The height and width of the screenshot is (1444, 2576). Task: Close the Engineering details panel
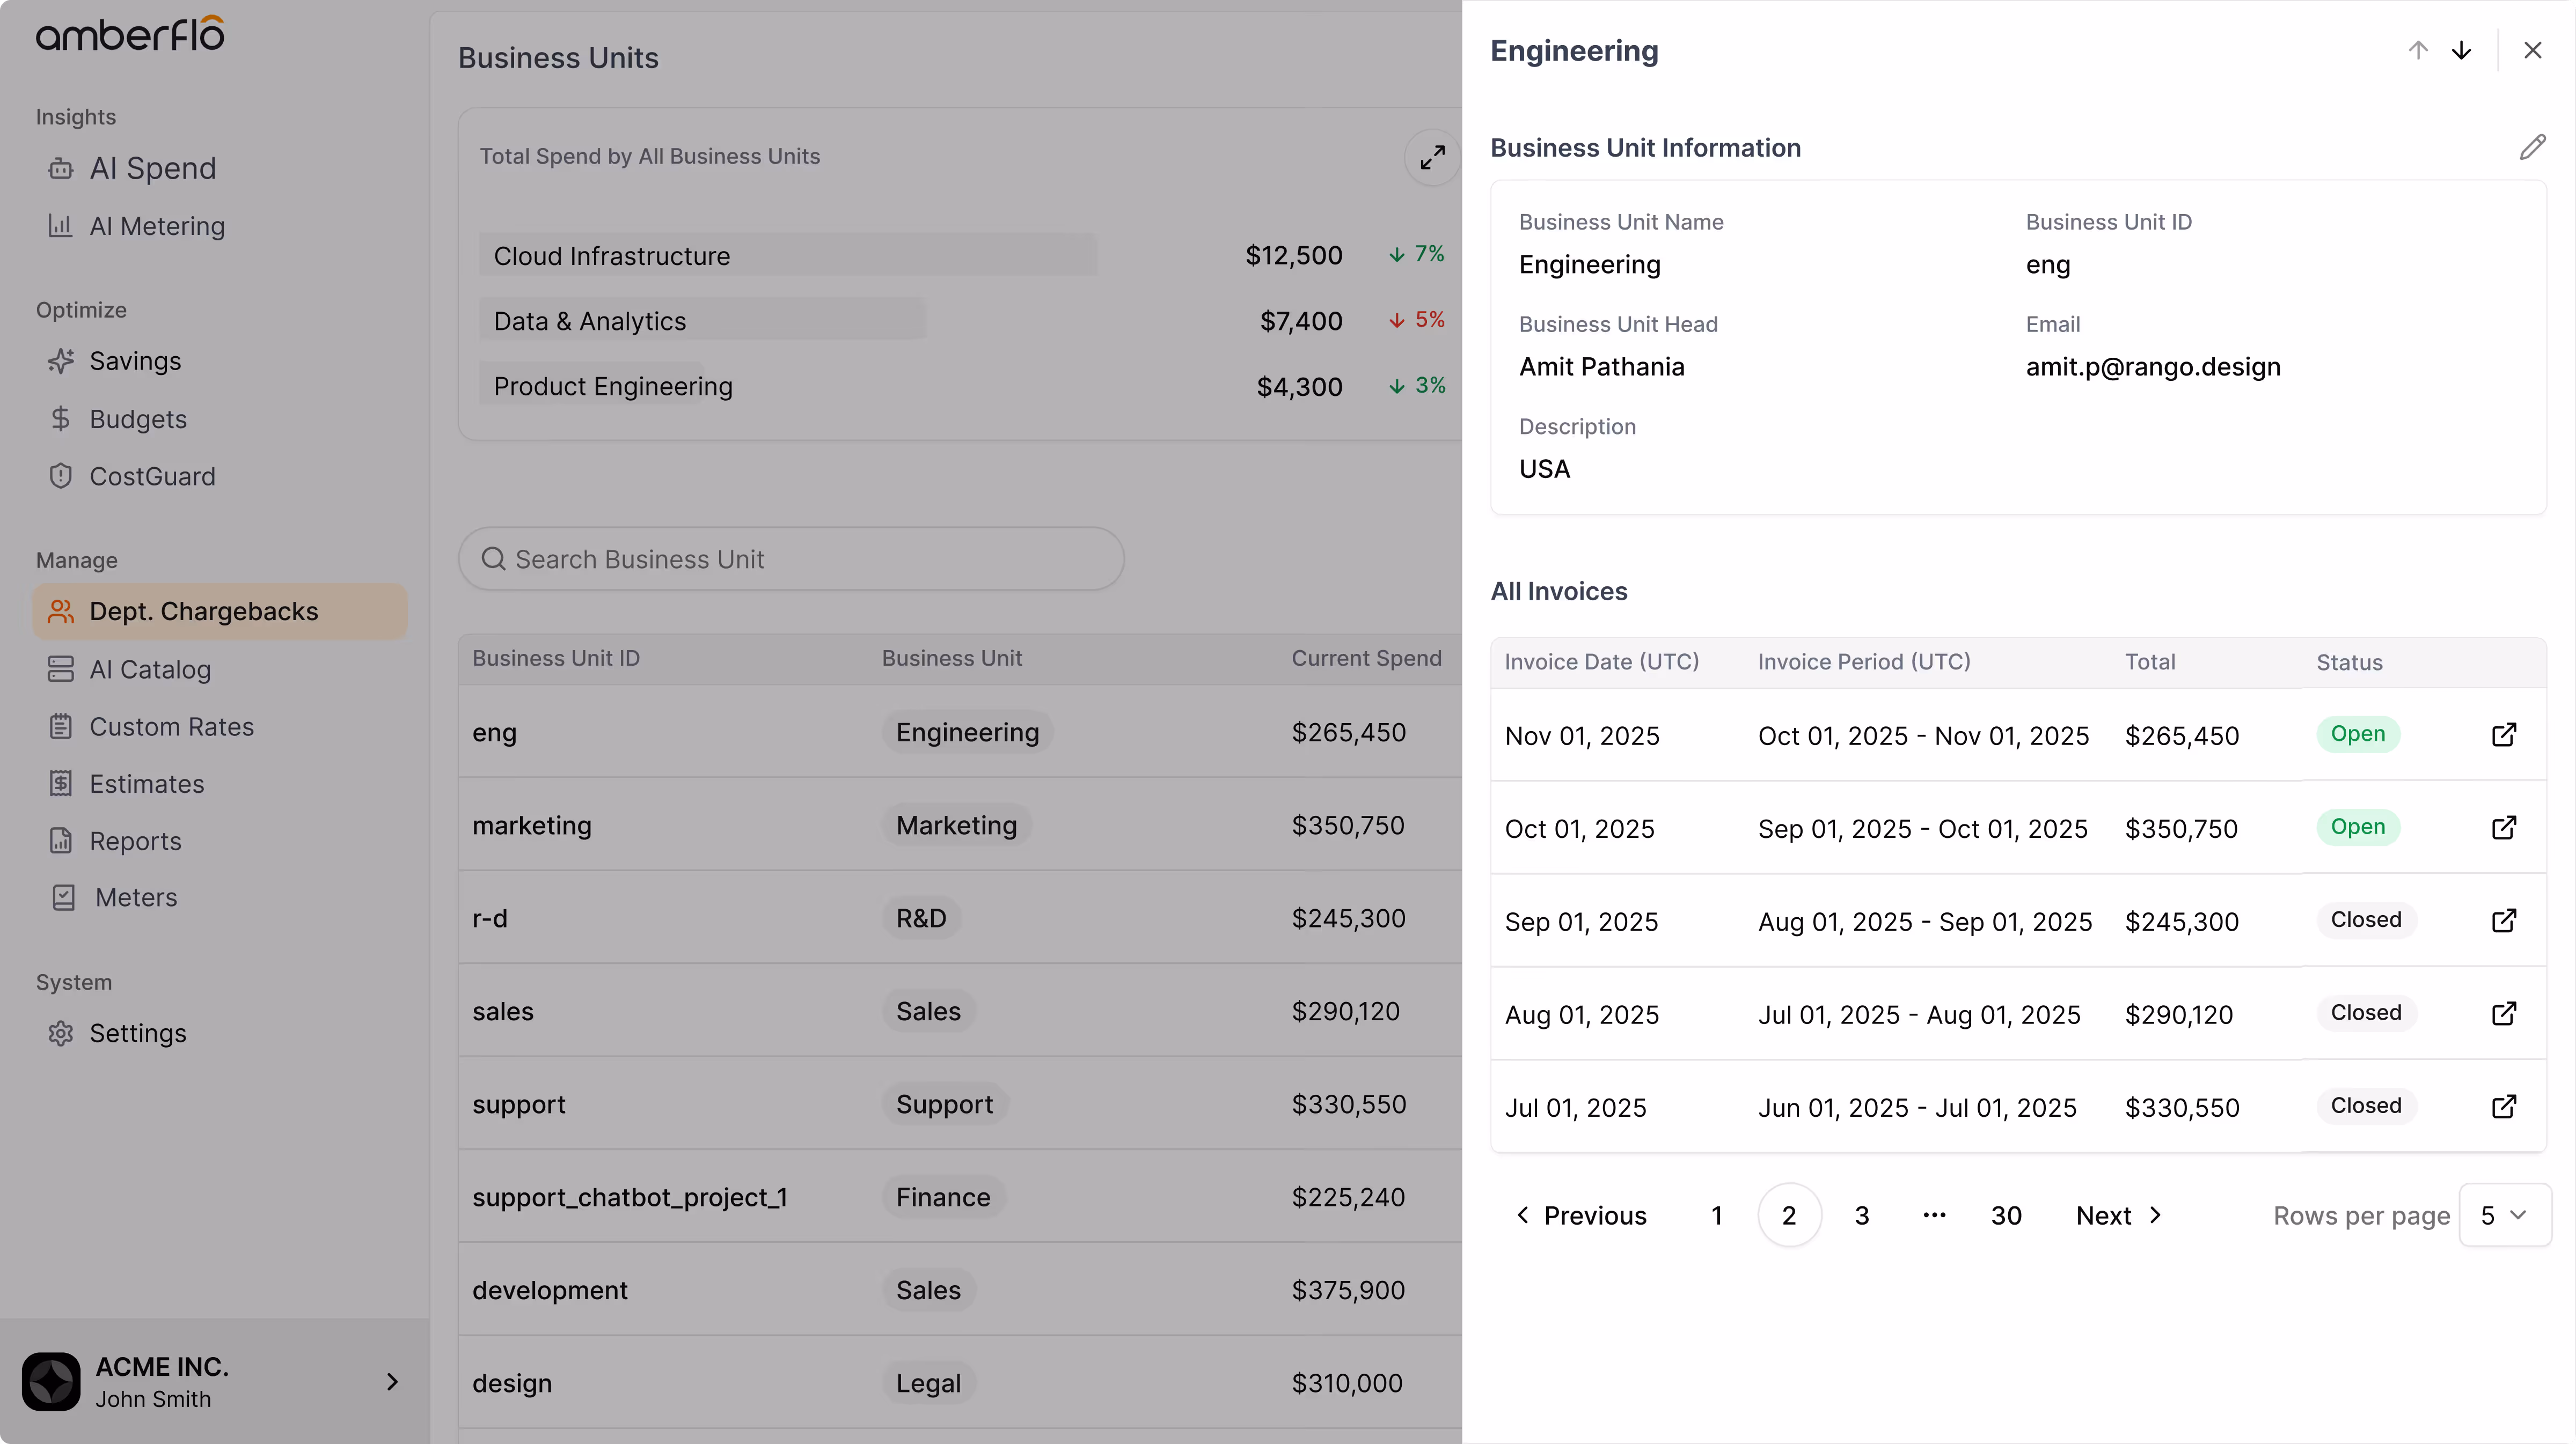pyautogui.click(x=2532, y=51)
